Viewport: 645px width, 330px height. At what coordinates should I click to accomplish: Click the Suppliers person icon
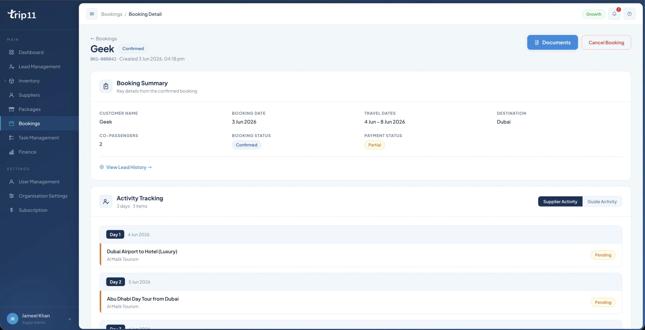[11, 95]
